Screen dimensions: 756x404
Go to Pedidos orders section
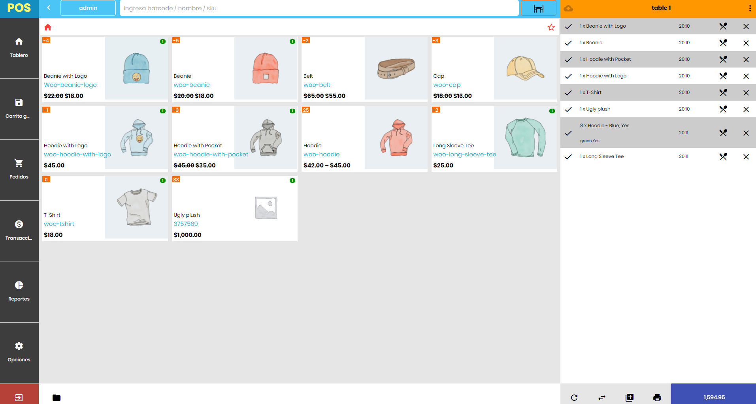tap(19, 169)
